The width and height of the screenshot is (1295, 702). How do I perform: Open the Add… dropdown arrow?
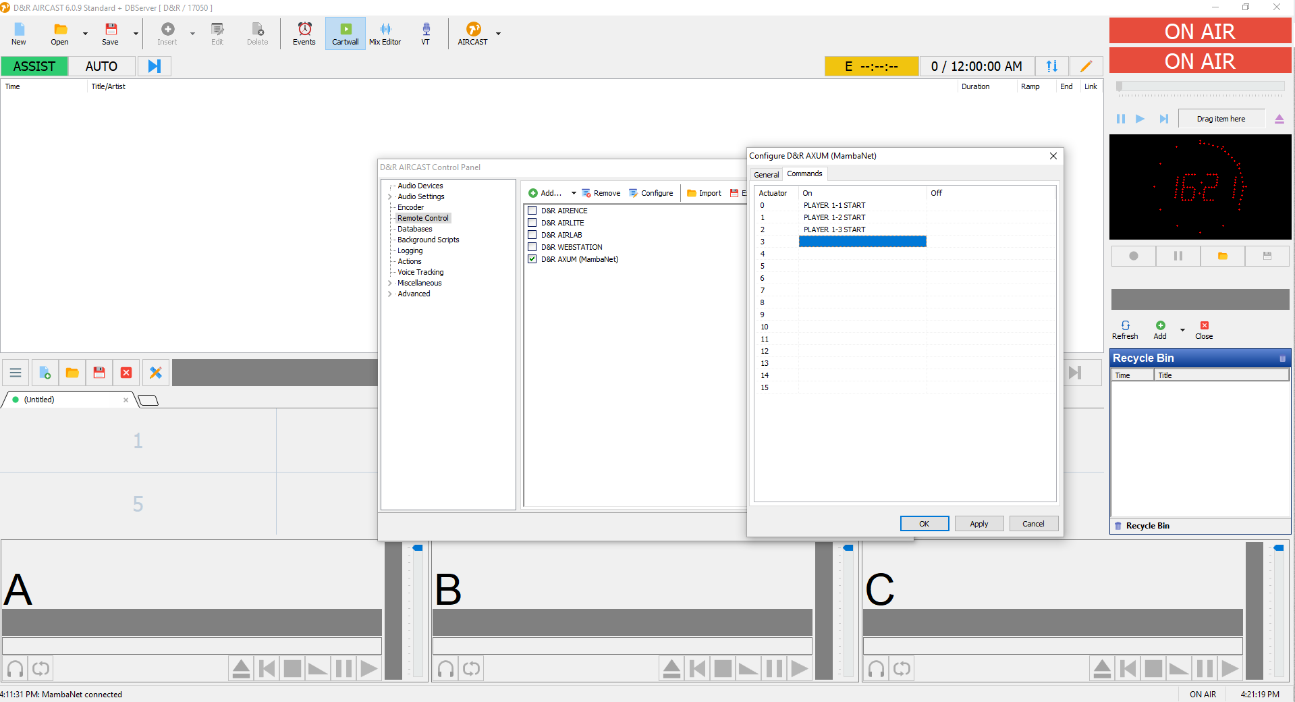click(574, 193)
